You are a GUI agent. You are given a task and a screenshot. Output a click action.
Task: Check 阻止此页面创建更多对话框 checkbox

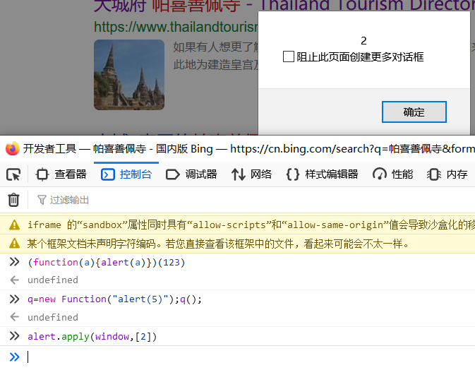pyautogui.click(x=289, y=56)
